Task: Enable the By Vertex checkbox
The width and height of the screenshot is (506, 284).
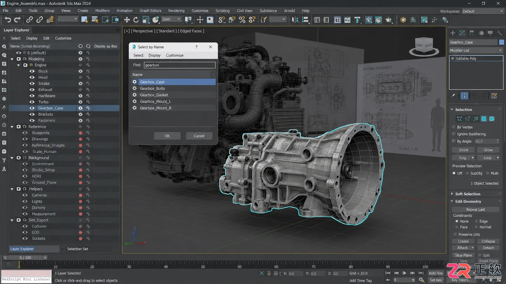Action: [454, 127]
